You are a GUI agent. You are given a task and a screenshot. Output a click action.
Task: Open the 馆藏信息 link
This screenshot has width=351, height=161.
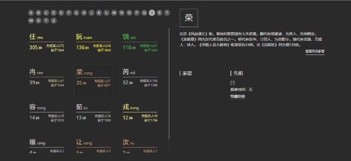(x=238, y=97)
